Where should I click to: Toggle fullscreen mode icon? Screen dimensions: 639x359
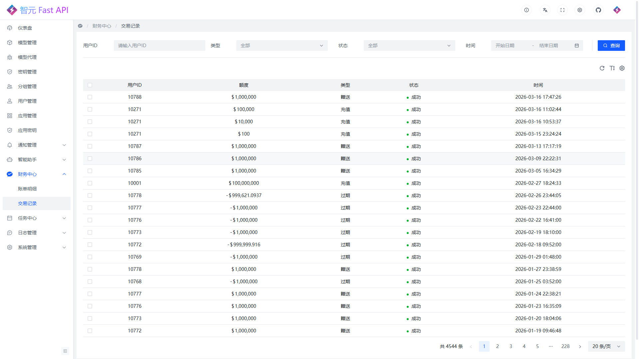(x=562, y=10)
